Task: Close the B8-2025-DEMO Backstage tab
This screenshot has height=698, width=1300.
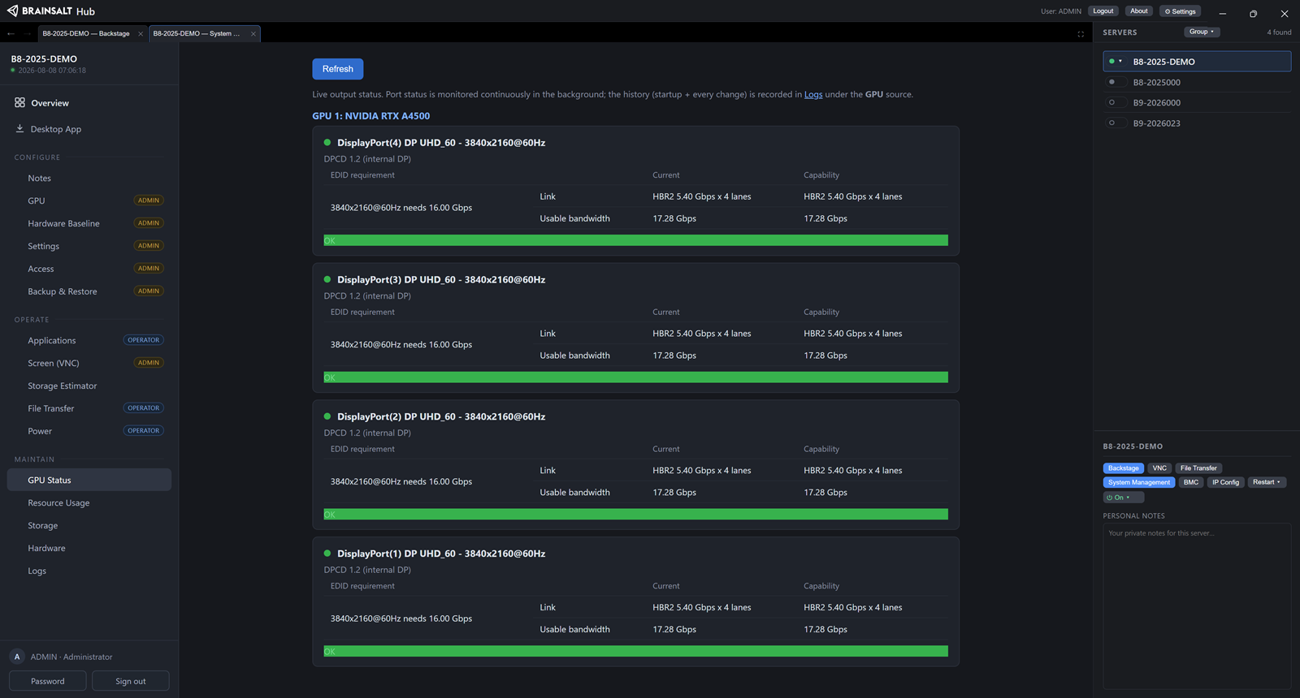Action: 141,33
